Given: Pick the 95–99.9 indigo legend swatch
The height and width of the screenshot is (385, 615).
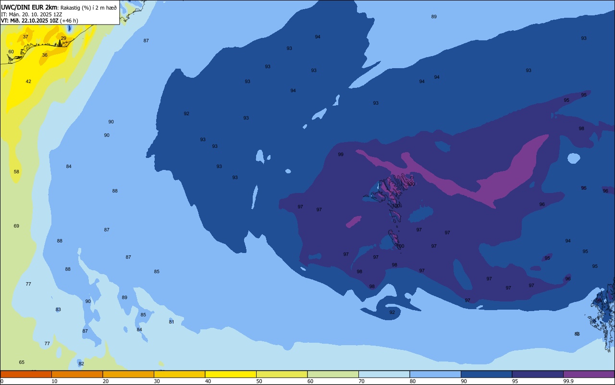Looking at the screenshot, I should pyautogui.click(x=538, y=374).
